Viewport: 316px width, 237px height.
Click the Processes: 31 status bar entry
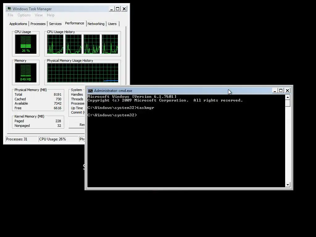click(22, 139)
